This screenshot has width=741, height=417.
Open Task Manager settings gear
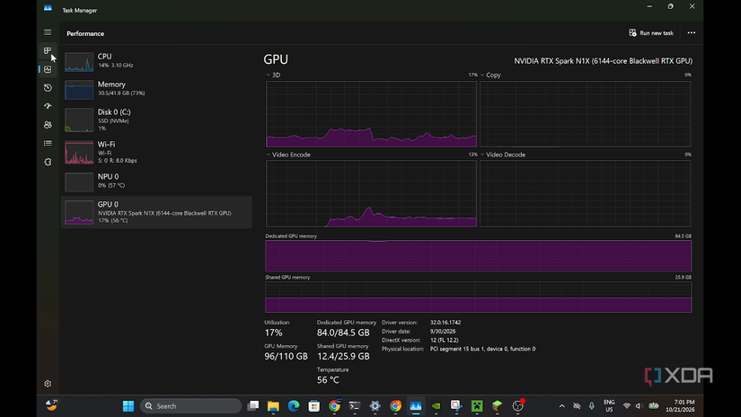48,384
